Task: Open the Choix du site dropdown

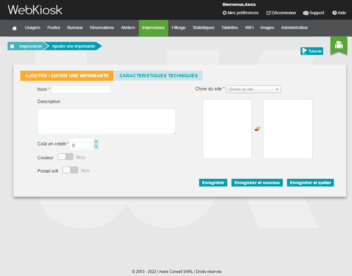Action: click(x=253, y=89)
